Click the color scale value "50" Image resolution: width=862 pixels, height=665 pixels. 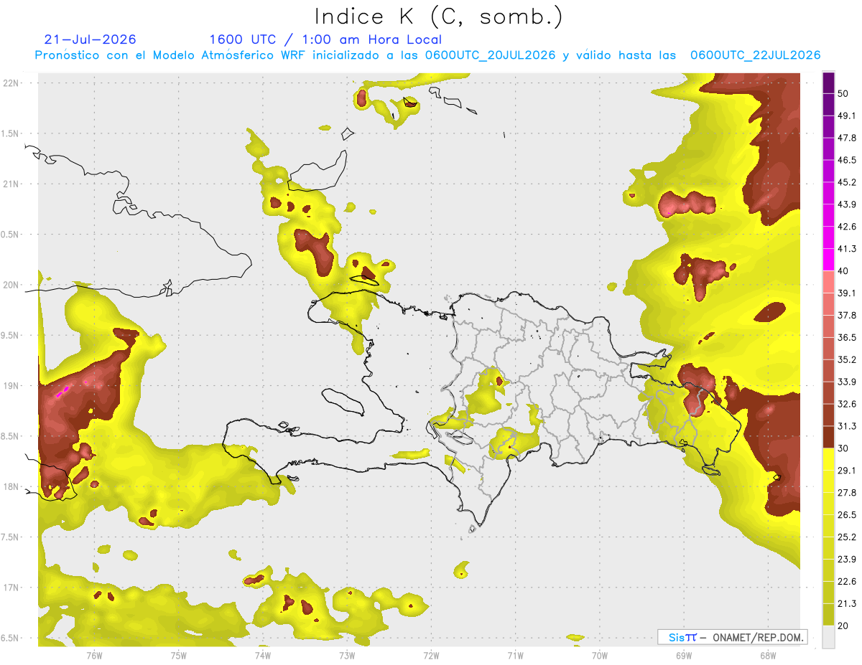(845, 93)
